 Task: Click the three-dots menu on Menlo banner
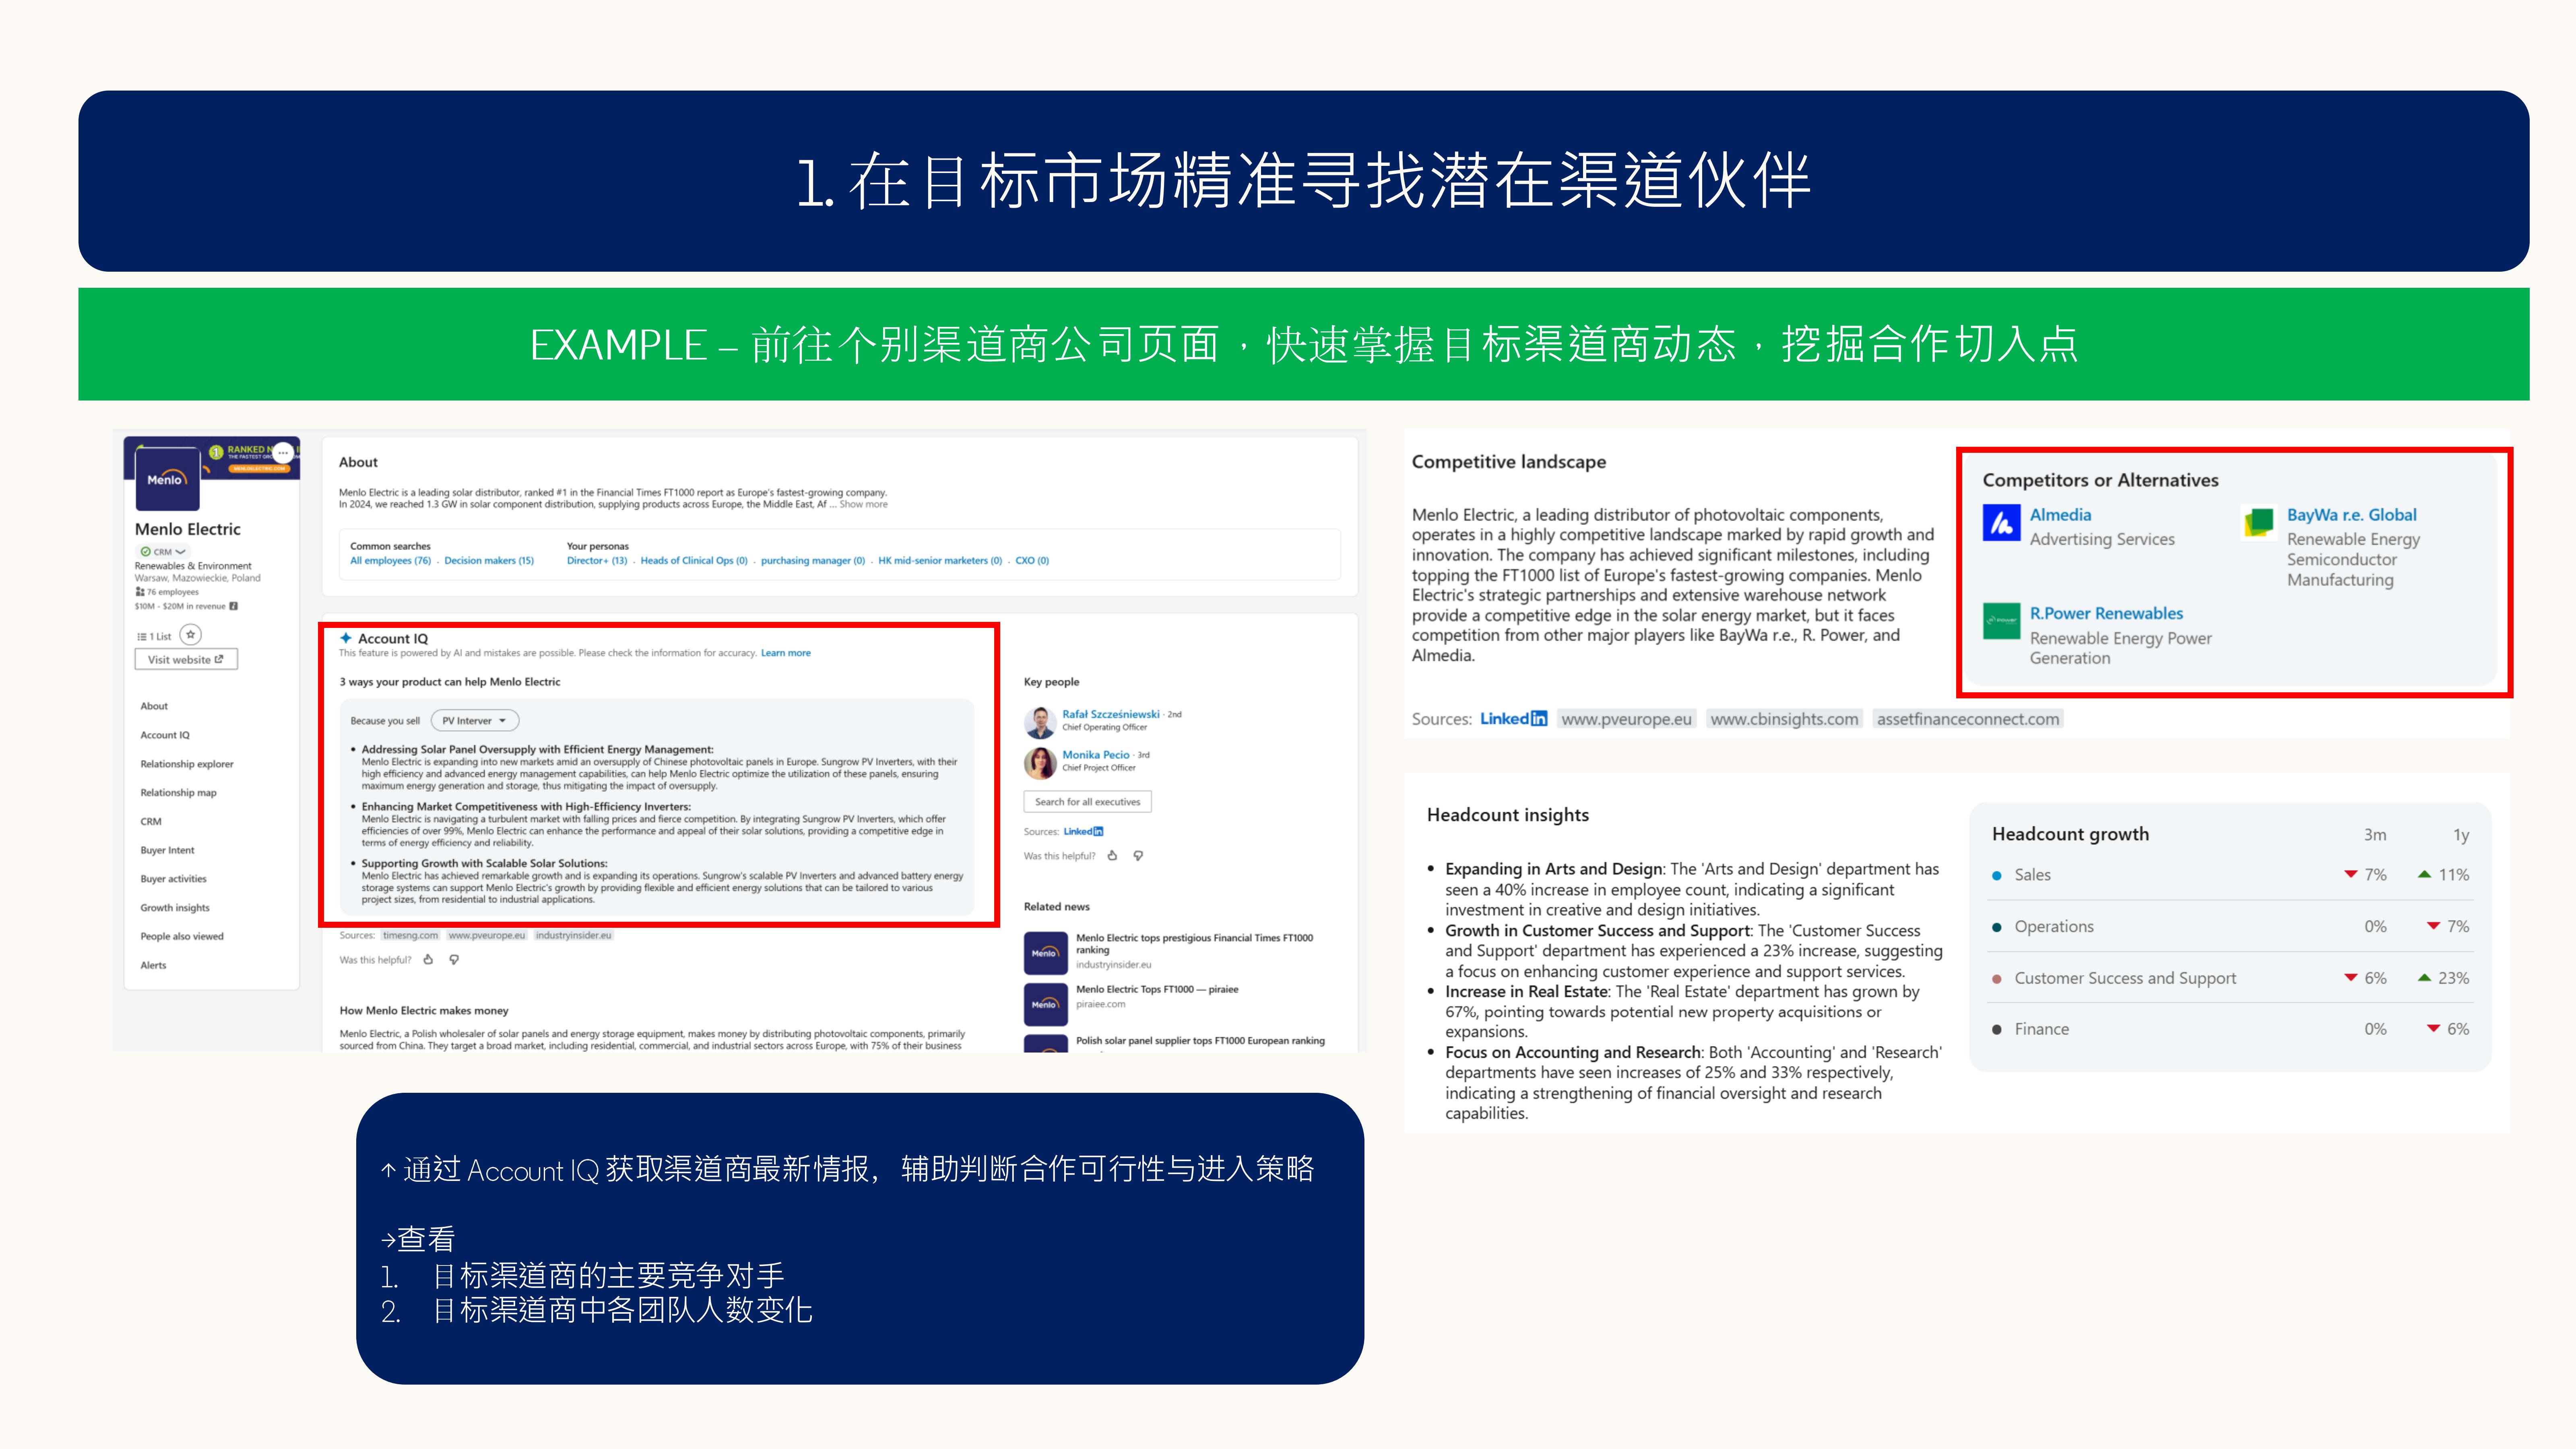point(283,452)
